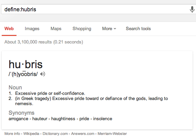Open the Shopping tab

point(82,29)
